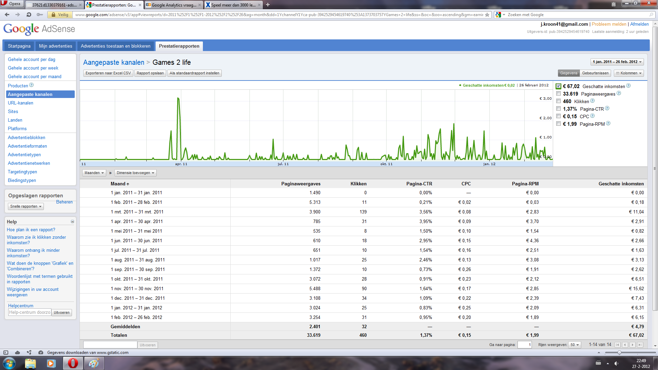Screen dimensions: 658x370
Task: Toggle the Opera panel icon in status bar
Action: tap(6, 353)
